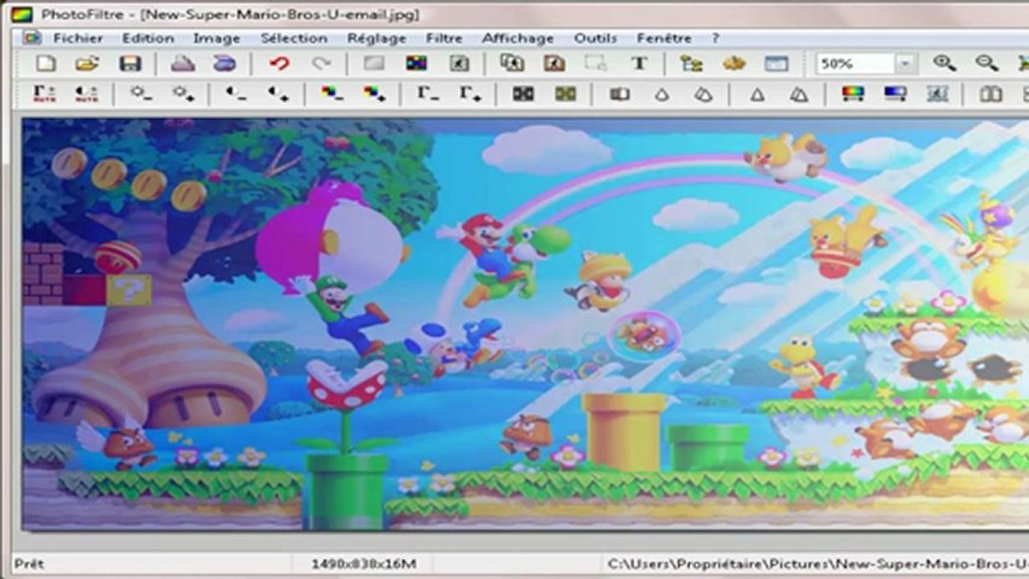Viewport: 1029px width, 579px height.
Task: Open the Réglage menu
Action: [x=377, y=38]
